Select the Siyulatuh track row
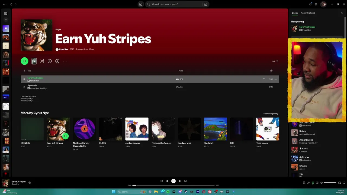347x195 pixels. (x=150, y=87)
